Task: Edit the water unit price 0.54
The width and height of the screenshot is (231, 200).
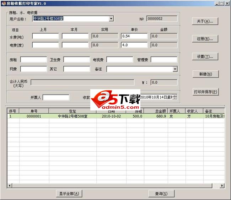Action: (x=134, y=36)
